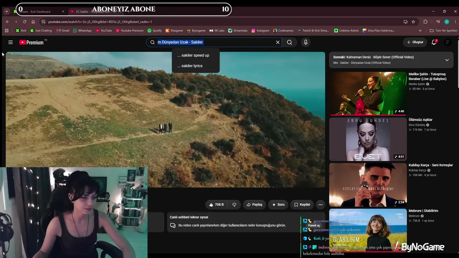Open the Tüm Yer İşaretleri folder
459x258 pixels.
coord(444,31)
